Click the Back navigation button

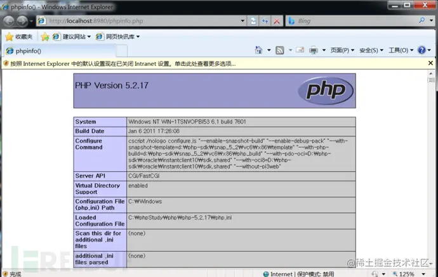[x=9, y=21]
